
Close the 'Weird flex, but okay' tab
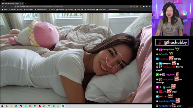[x=22, y=3]
